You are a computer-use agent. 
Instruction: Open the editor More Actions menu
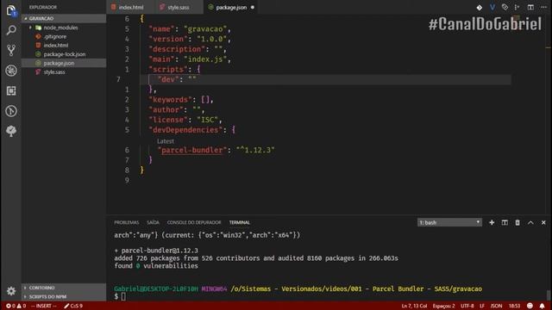[543, 7]
